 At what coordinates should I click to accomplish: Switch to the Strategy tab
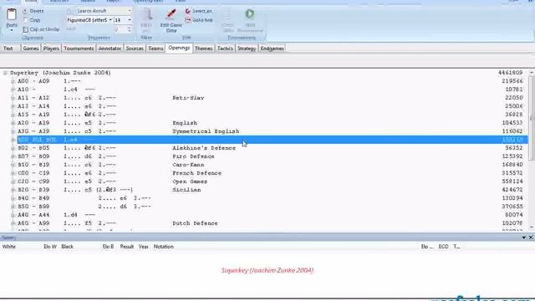tap(247, 48)
